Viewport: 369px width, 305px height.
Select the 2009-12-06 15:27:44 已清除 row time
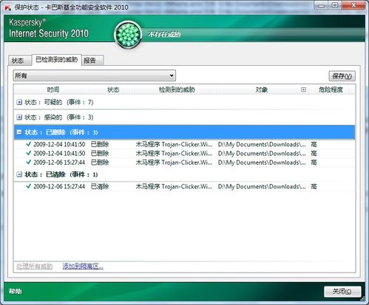click(x=59, y=186)
